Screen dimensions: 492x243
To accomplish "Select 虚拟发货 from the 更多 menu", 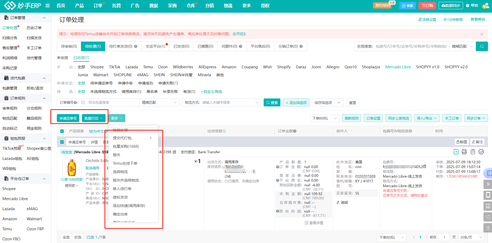I will 120,197.
